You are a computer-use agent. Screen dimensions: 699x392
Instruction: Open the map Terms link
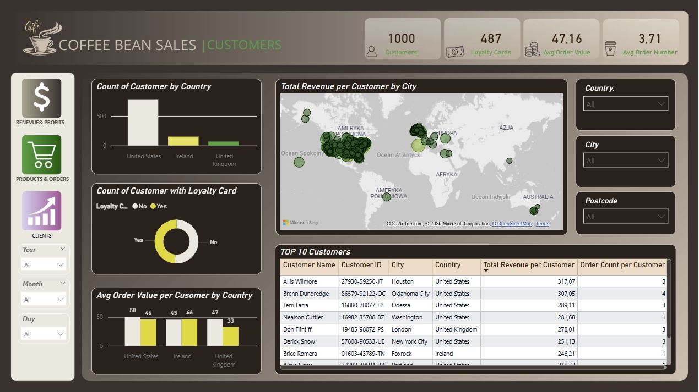[x=542, y=224]
